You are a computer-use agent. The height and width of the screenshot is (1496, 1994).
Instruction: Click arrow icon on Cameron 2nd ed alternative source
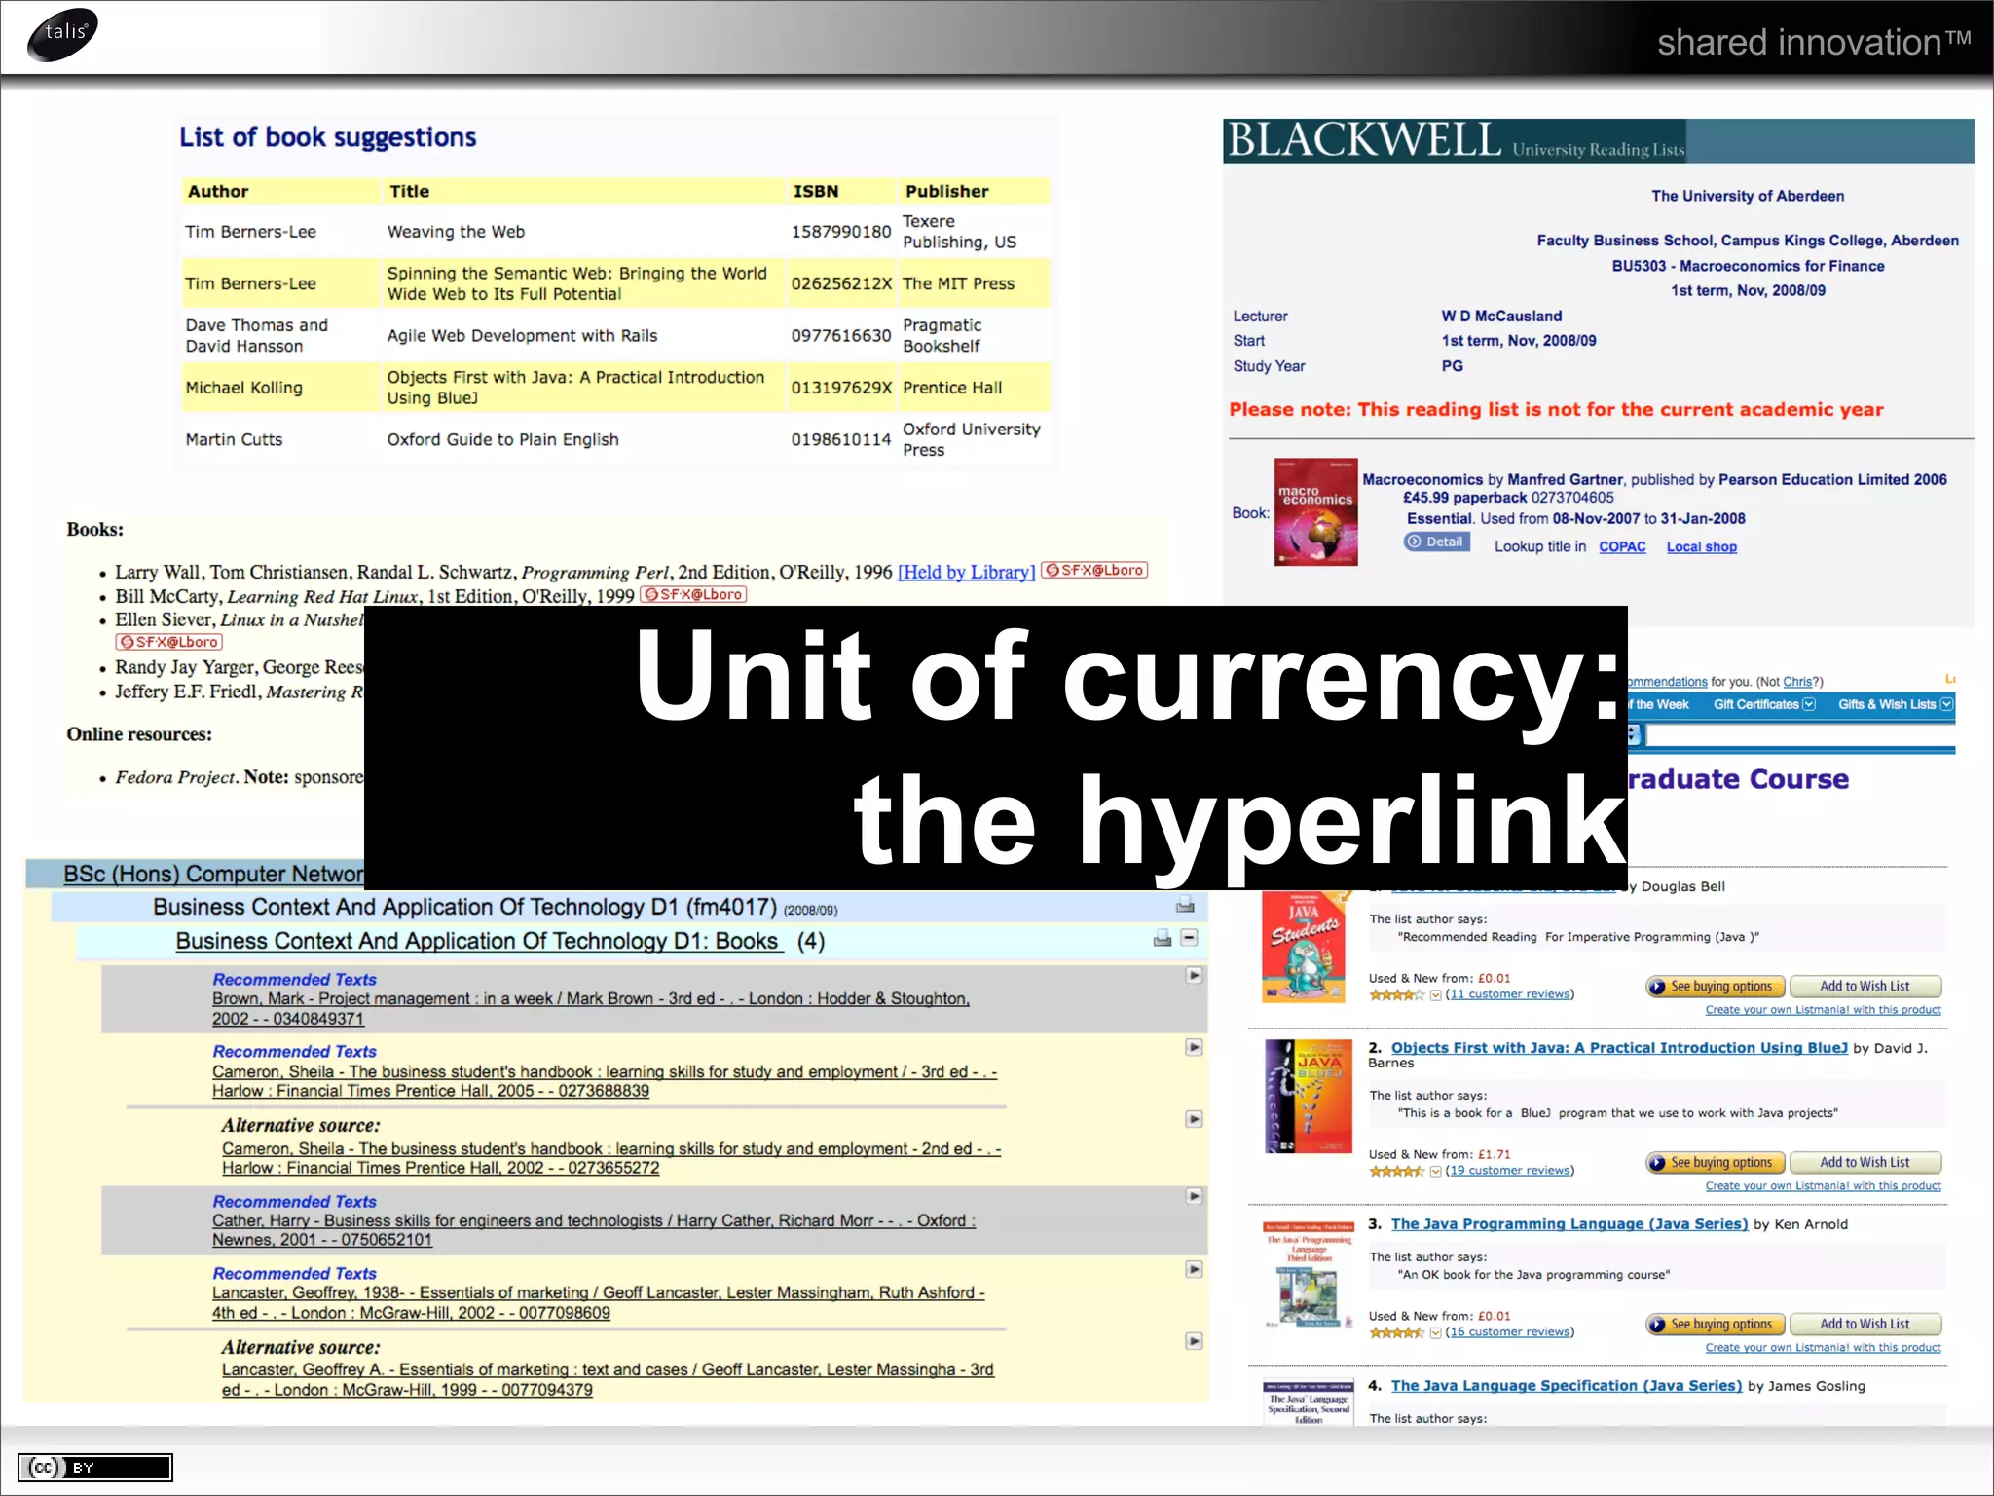point(1194,1119)
